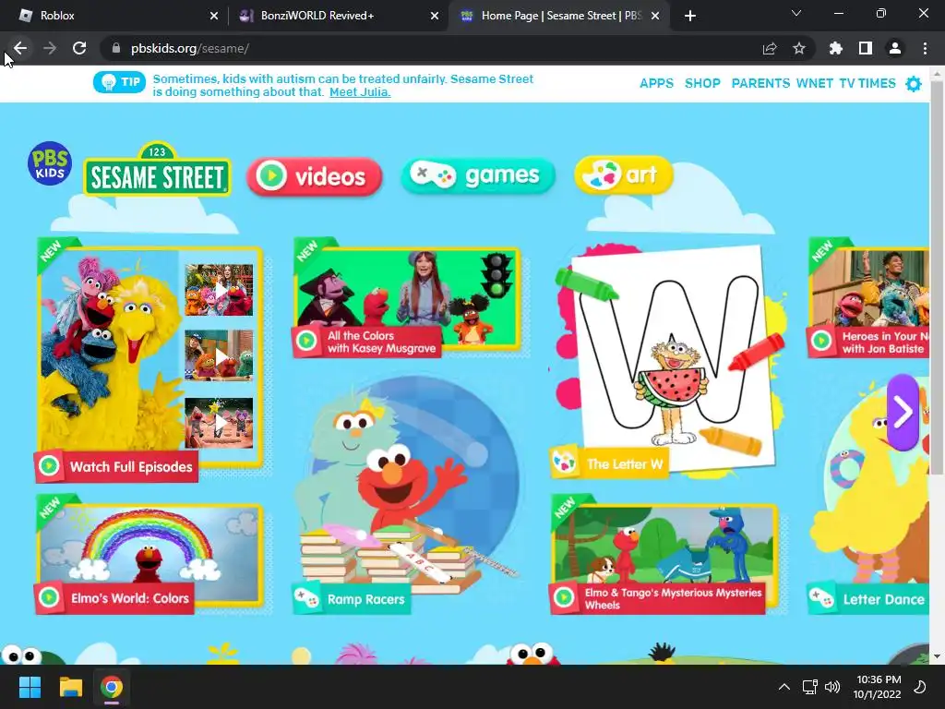Screen dimensions: 945x709
Task: Click gamepad icon beside Letter Dance
Action: 820,598
